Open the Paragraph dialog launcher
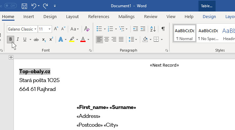 click(x=167, y=51)
